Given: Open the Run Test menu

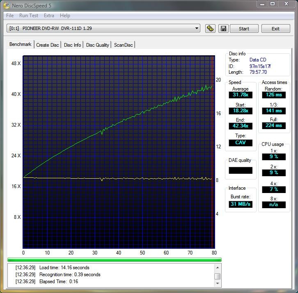Looking at the screenshot, I should click(x=29, y=16).
